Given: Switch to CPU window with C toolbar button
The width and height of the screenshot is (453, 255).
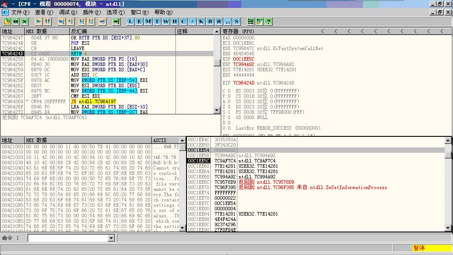Looking at the screenshot, I should tap(183, 21).
